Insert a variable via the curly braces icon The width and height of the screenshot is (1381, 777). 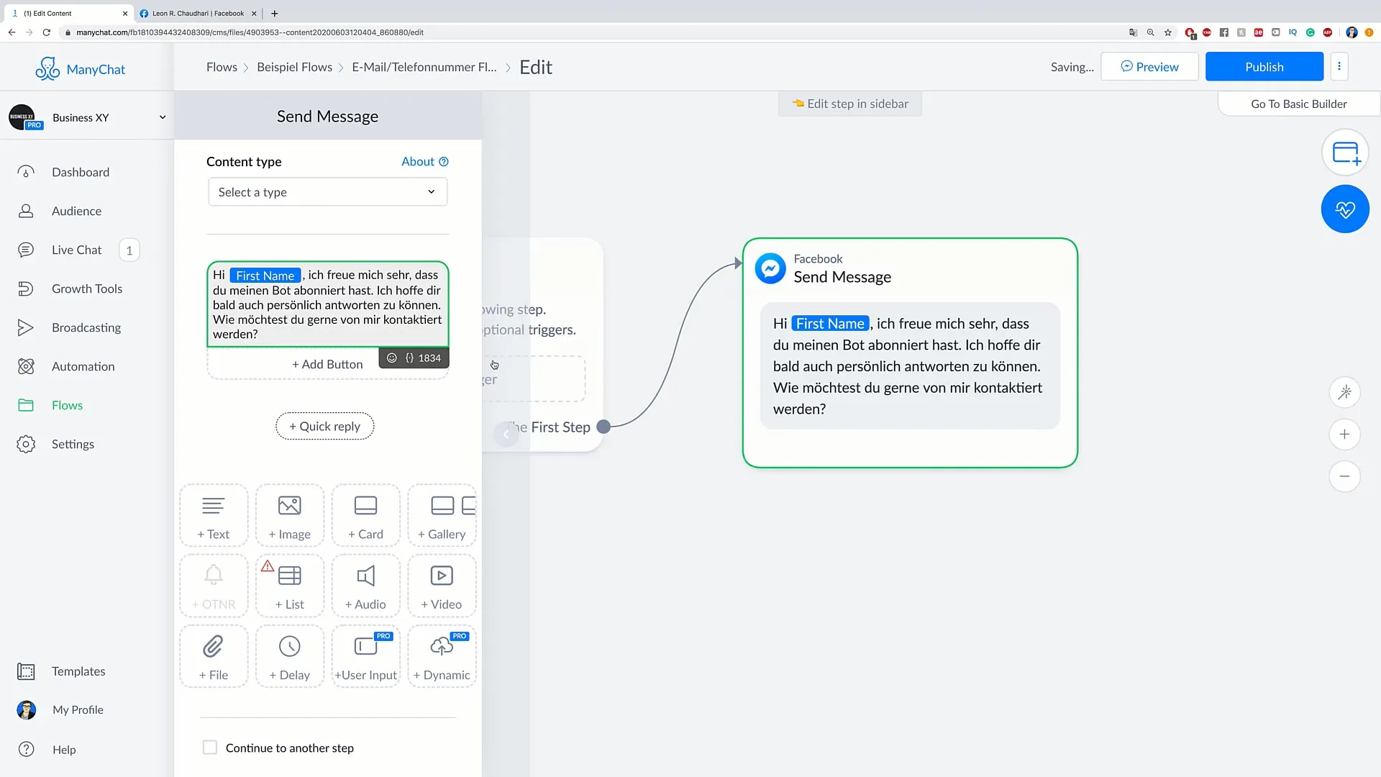(x=409, y=358)
